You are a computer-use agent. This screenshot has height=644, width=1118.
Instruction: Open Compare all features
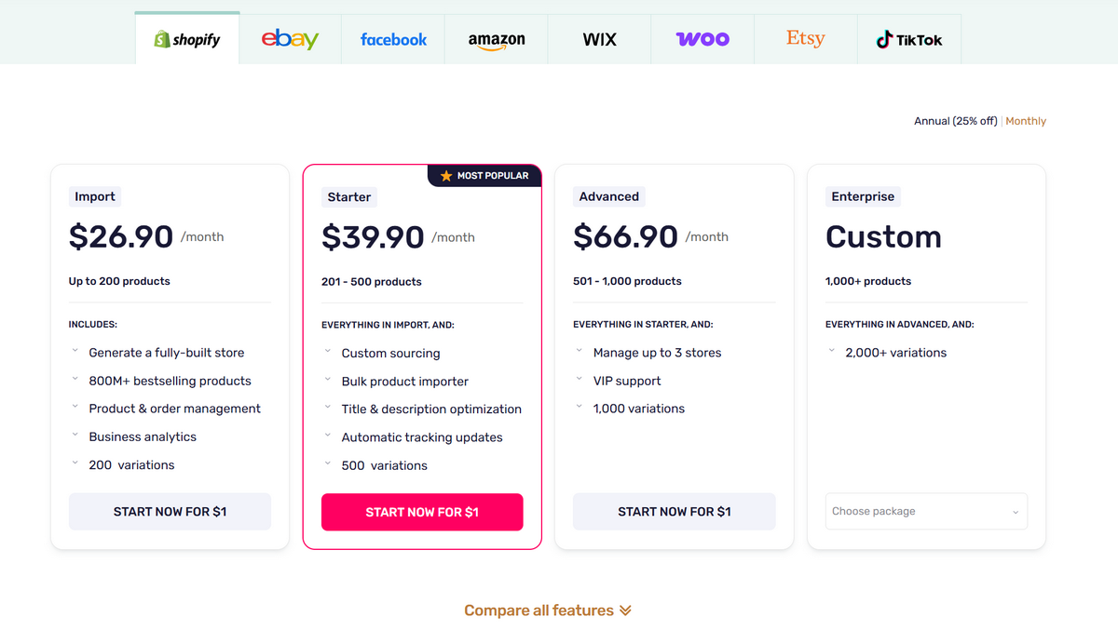point(548,610)
